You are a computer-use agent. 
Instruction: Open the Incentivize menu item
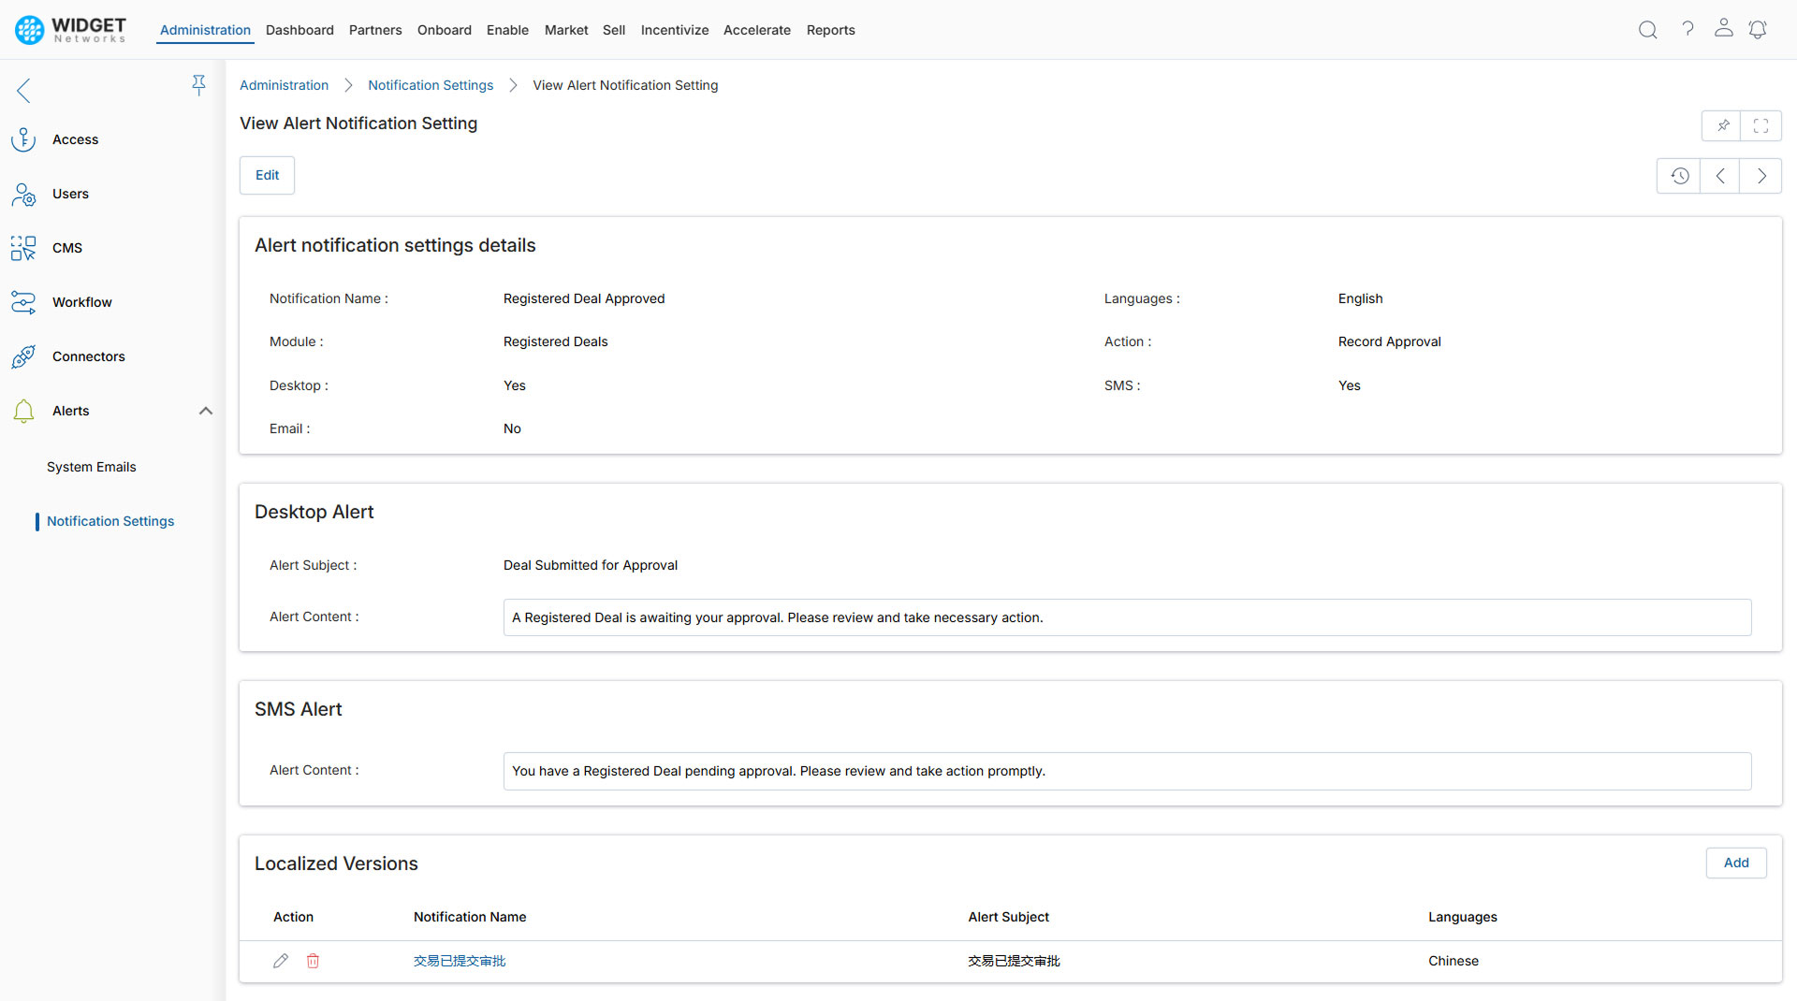(x=674, y=29)
